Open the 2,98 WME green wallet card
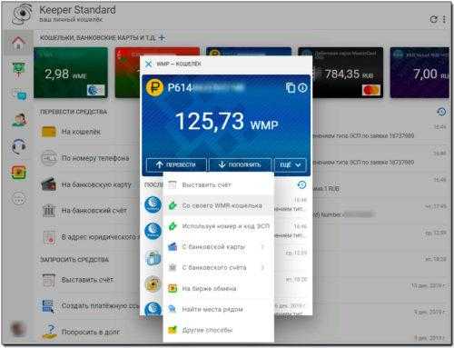 coord(71,73)
